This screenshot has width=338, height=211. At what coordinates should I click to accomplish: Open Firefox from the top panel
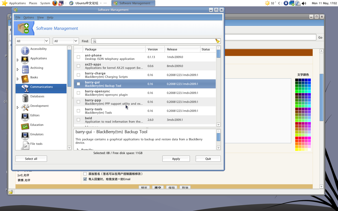pyautogui.click(x=55, y=3)
